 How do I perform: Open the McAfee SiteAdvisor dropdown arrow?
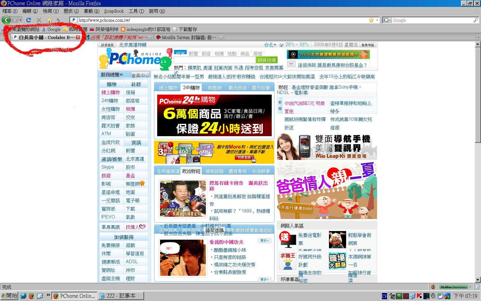[470, 287]
